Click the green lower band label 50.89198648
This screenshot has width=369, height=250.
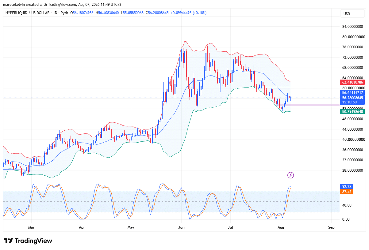tap(352, 112)
